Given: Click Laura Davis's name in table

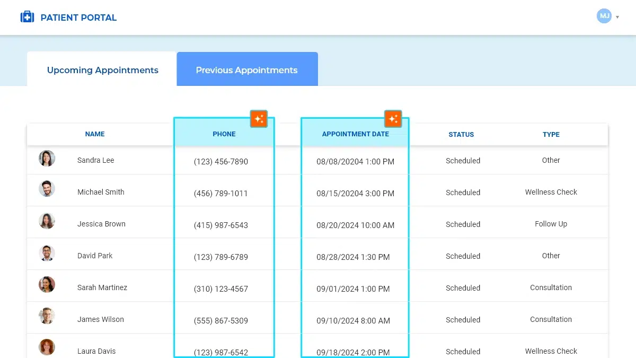Looking at the screenshot, I should pyautogui.click(x=96, y=351).
